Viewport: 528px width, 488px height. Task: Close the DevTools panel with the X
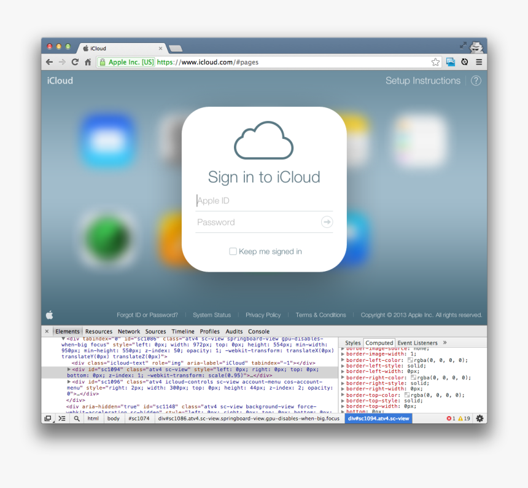click(x=47, y=331)
